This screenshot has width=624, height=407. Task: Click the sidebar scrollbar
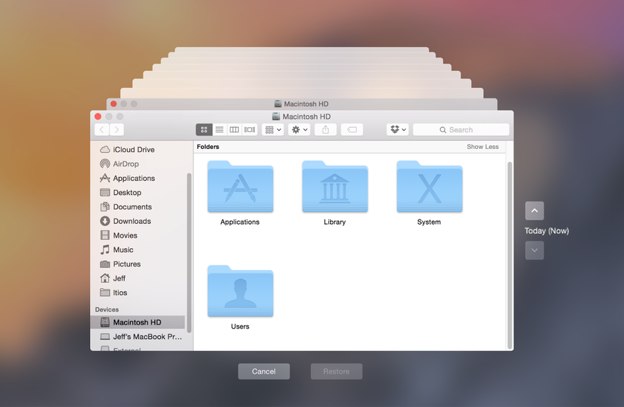coord(189,253)
